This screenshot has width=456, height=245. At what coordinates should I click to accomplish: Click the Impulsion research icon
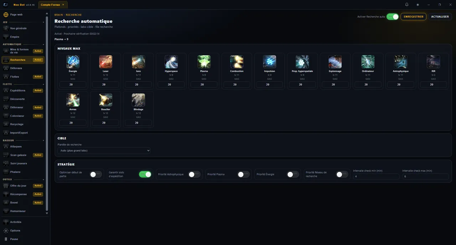click(269, 62)
